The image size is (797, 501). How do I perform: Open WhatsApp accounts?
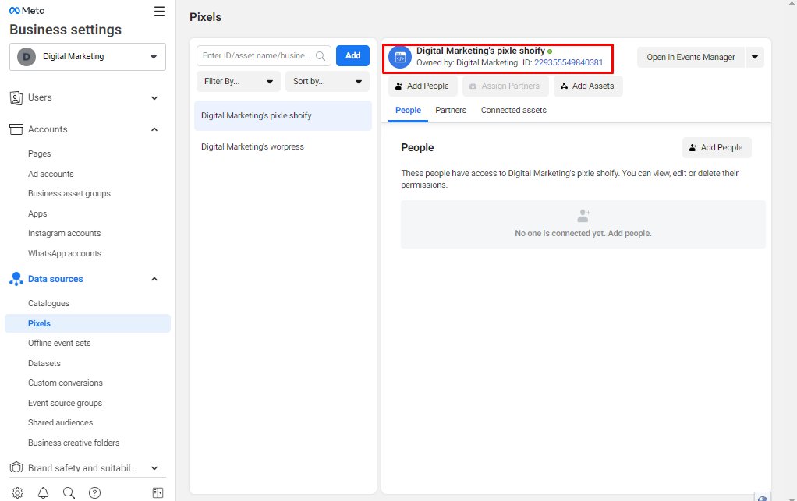point(65,253)
